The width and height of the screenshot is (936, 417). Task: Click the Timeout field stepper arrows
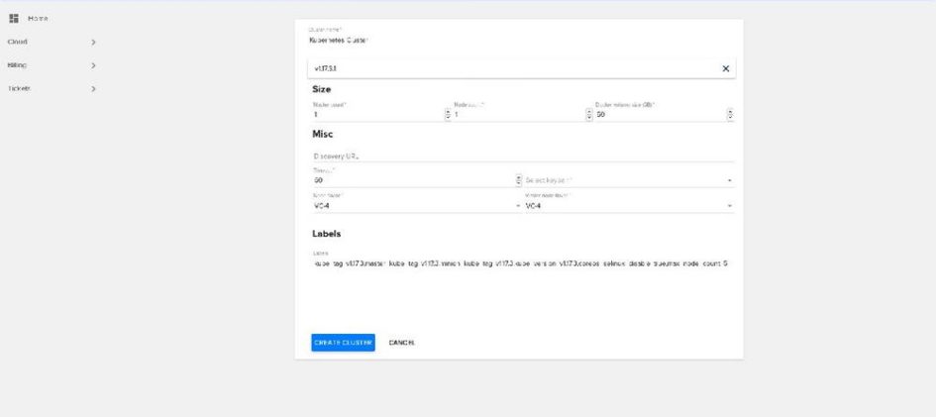tap(518, 180)
